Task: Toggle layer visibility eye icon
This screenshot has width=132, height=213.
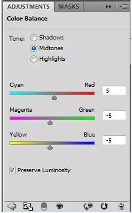Action: pyautogui.click(x=60, y=207)
